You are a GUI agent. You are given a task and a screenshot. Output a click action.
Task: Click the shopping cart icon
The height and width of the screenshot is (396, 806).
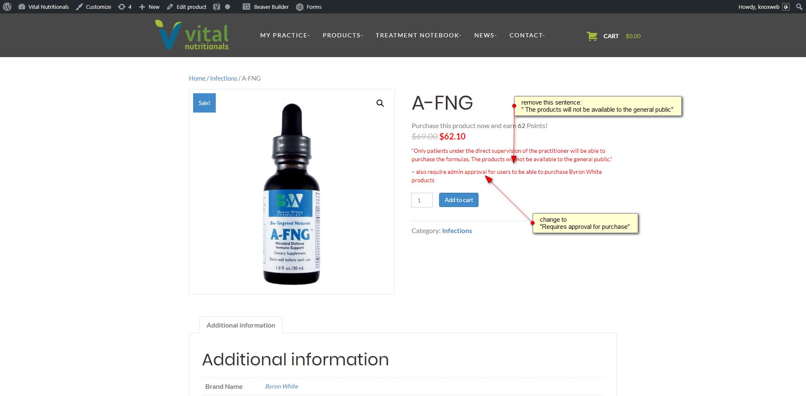tap(592, 36)
